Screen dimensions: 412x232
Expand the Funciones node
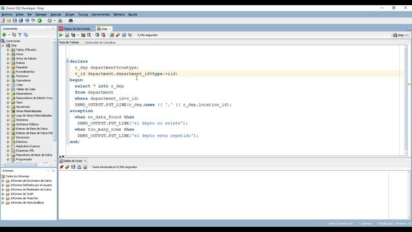point(8,76)
